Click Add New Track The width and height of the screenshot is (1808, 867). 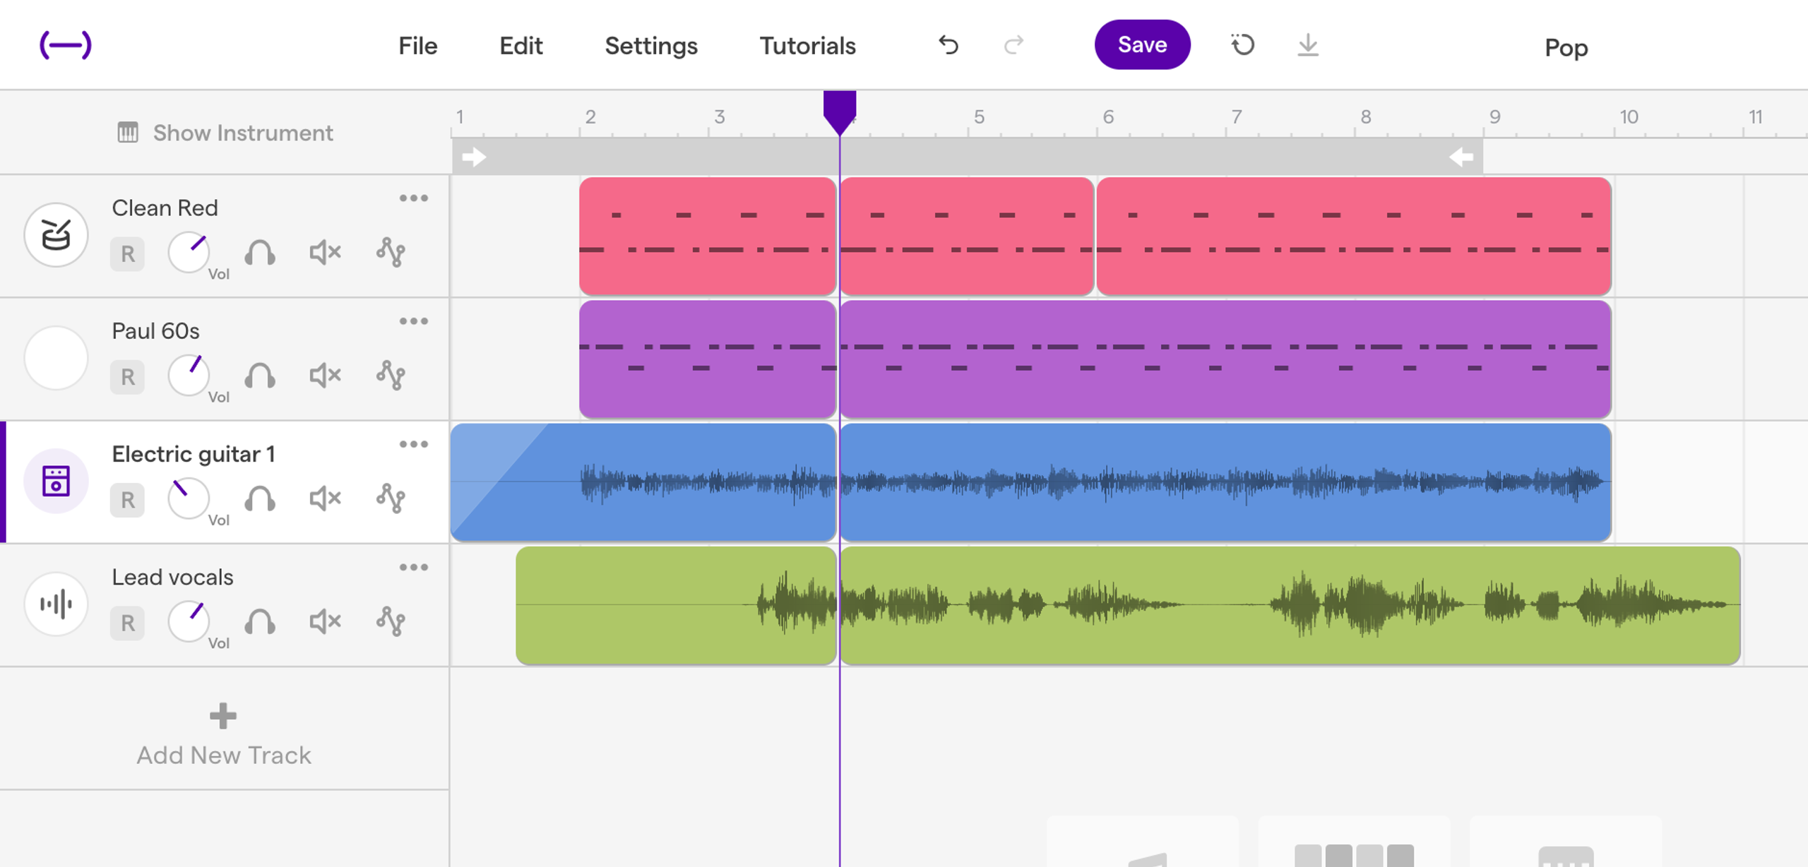pos(222,734)
